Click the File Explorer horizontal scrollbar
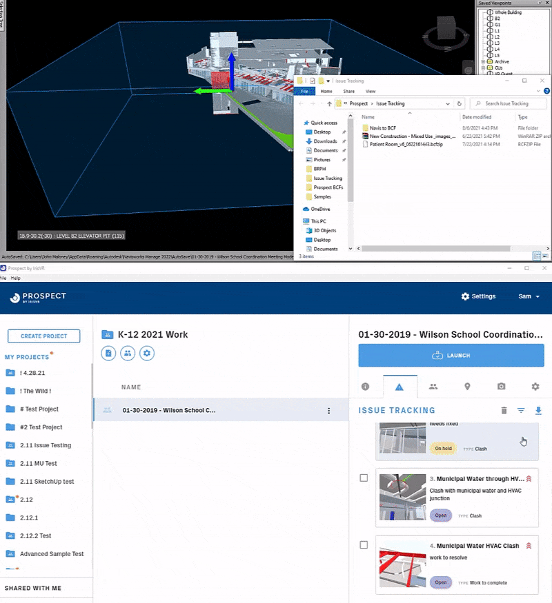552x603 pixels. point(436,248)
